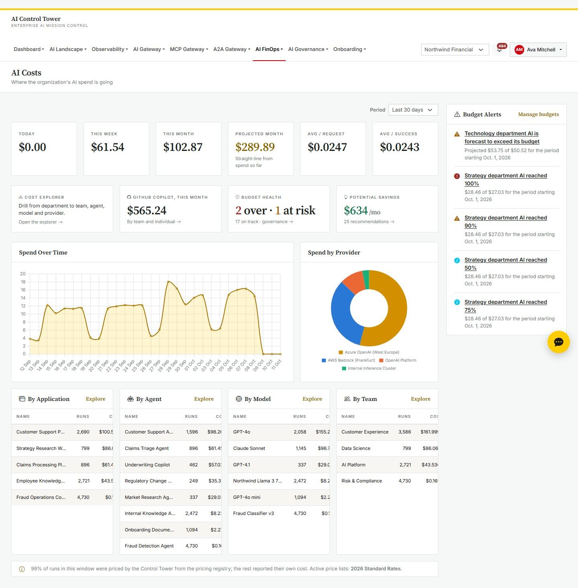This screenshot has height=588, width=578.
Task: Open the Period Last 30 days dropdown
Action: coord(413,110)
